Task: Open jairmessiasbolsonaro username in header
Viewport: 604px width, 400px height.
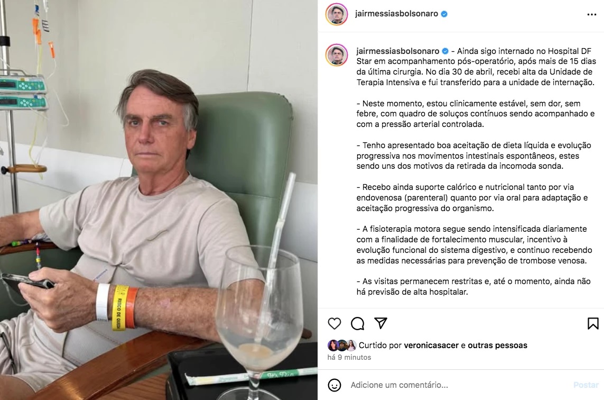Action: pyautogui.click(x=396, y=14)
